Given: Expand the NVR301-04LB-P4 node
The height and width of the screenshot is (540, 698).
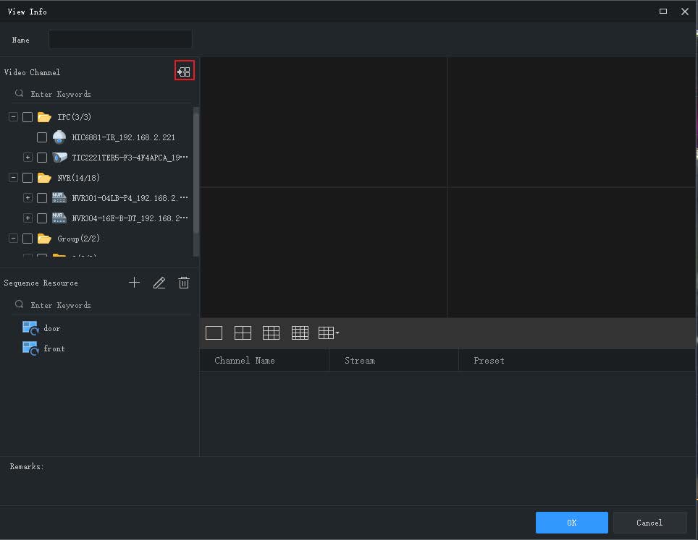Looking at the screenshot, I should pyautogui.click(x=28, y=198).
